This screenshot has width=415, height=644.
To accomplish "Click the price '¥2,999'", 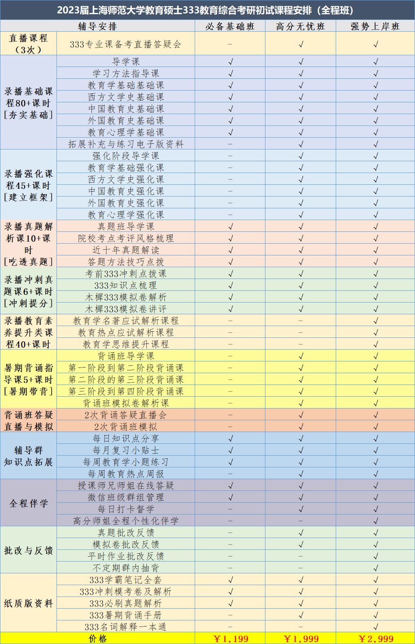I will [376, 639].
